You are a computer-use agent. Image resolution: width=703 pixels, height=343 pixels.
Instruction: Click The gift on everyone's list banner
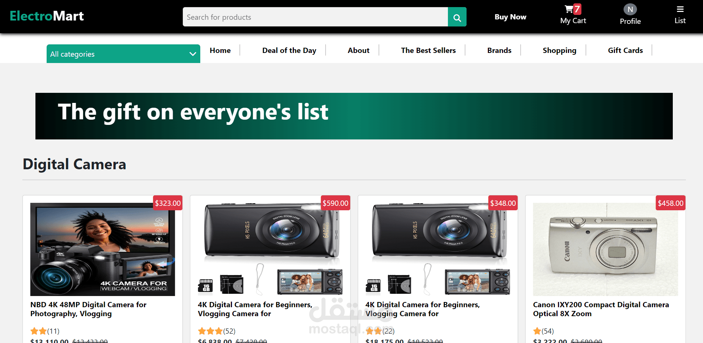coord(354,116)
